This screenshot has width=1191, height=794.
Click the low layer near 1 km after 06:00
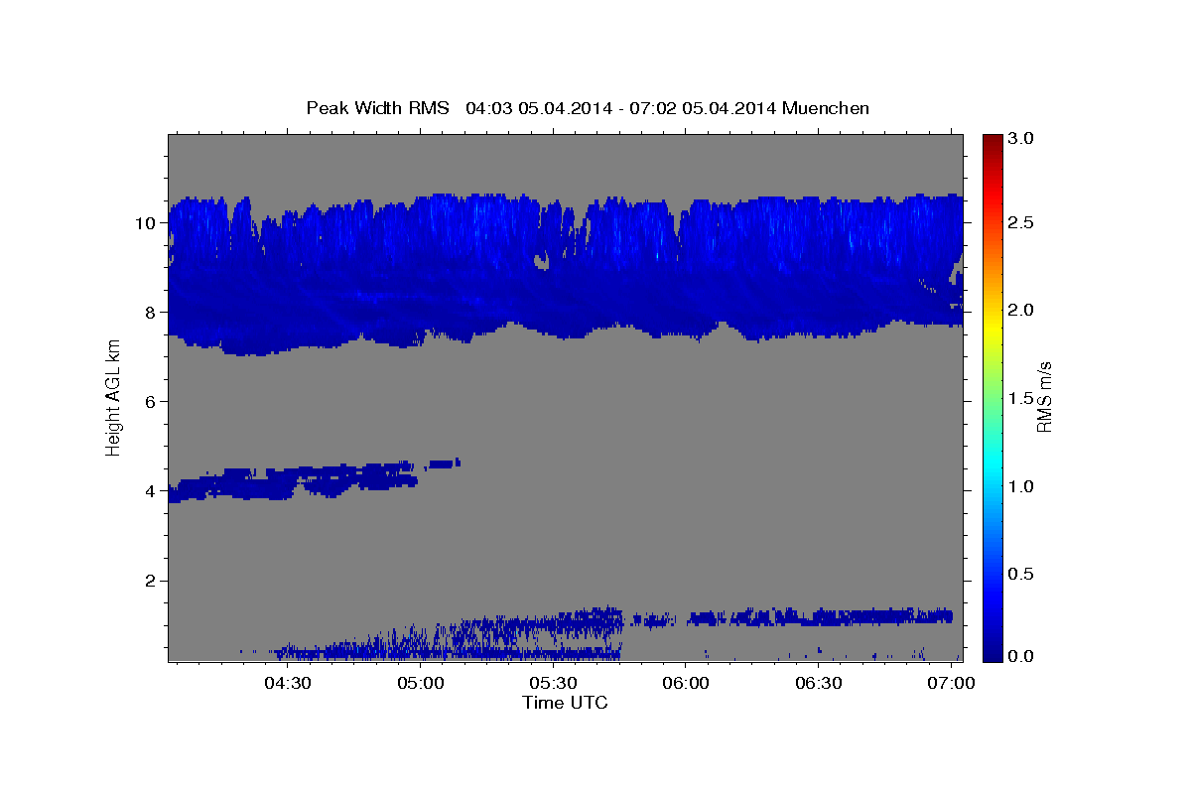pos(819,616)
